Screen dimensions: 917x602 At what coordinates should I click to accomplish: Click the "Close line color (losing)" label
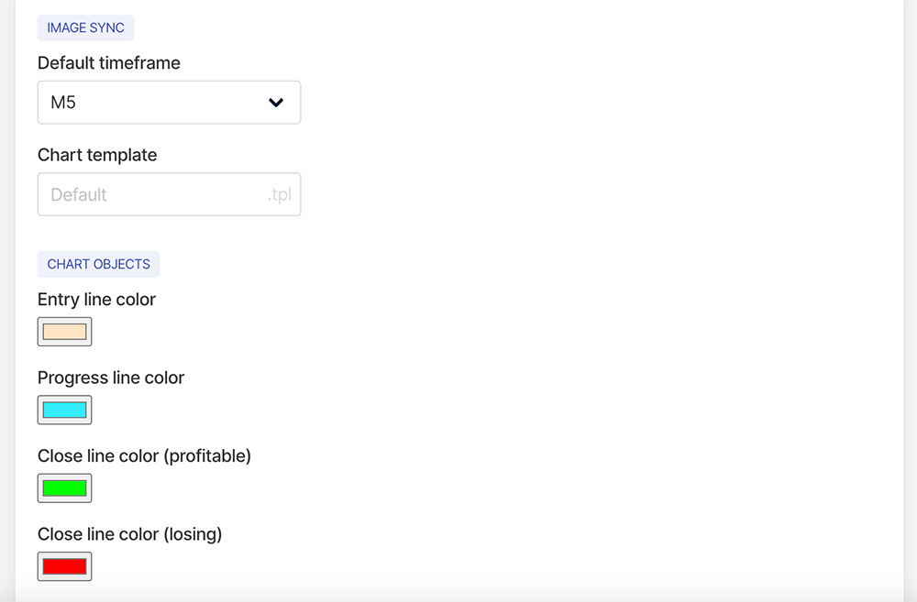[129, 533]
